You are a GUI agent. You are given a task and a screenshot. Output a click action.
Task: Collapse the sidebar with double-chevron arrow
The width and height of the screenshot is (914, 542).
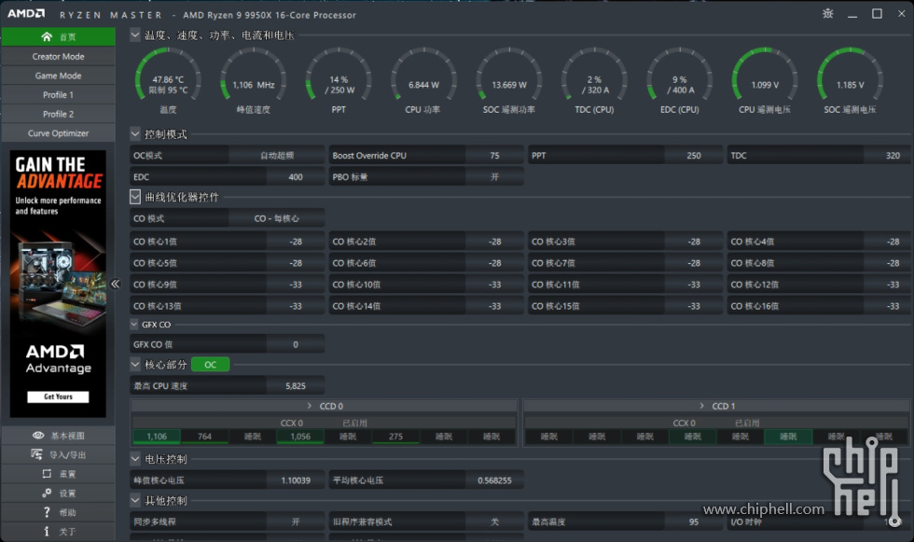click(116, 284)
